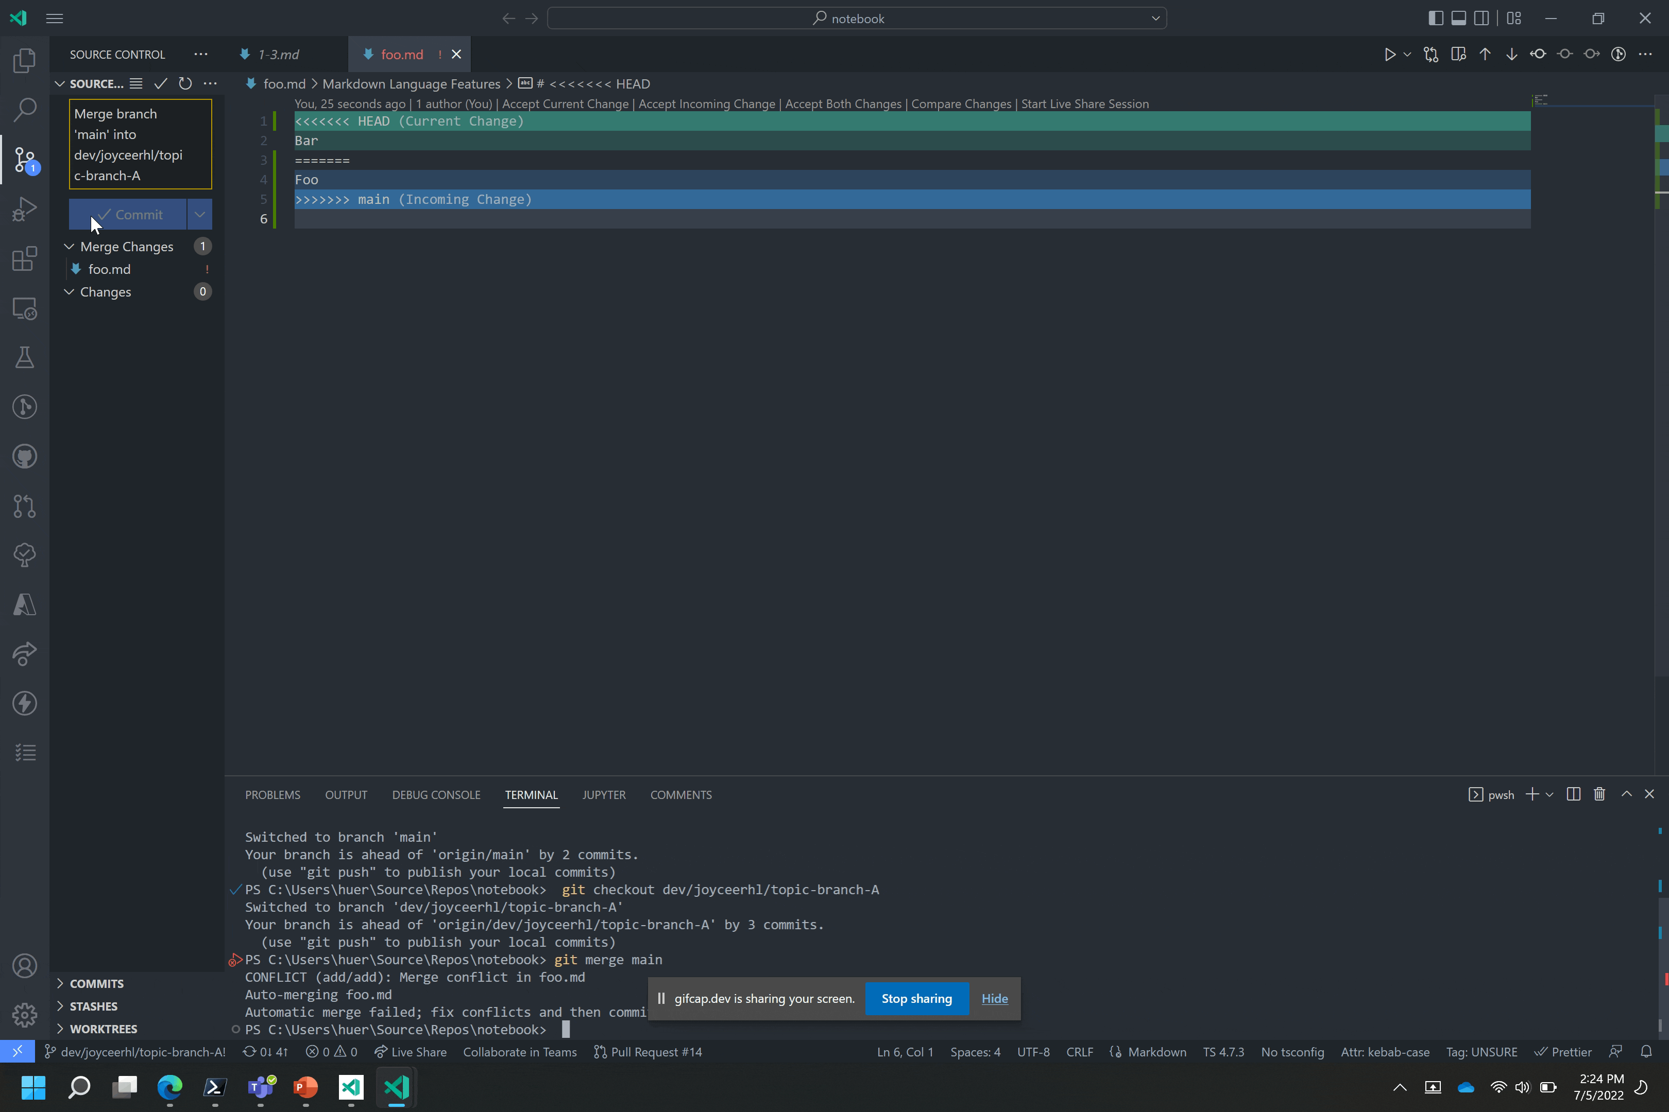Open the Windows Start menu
Screen dimensions: 1669x1112
click(x=32, y=1087)
